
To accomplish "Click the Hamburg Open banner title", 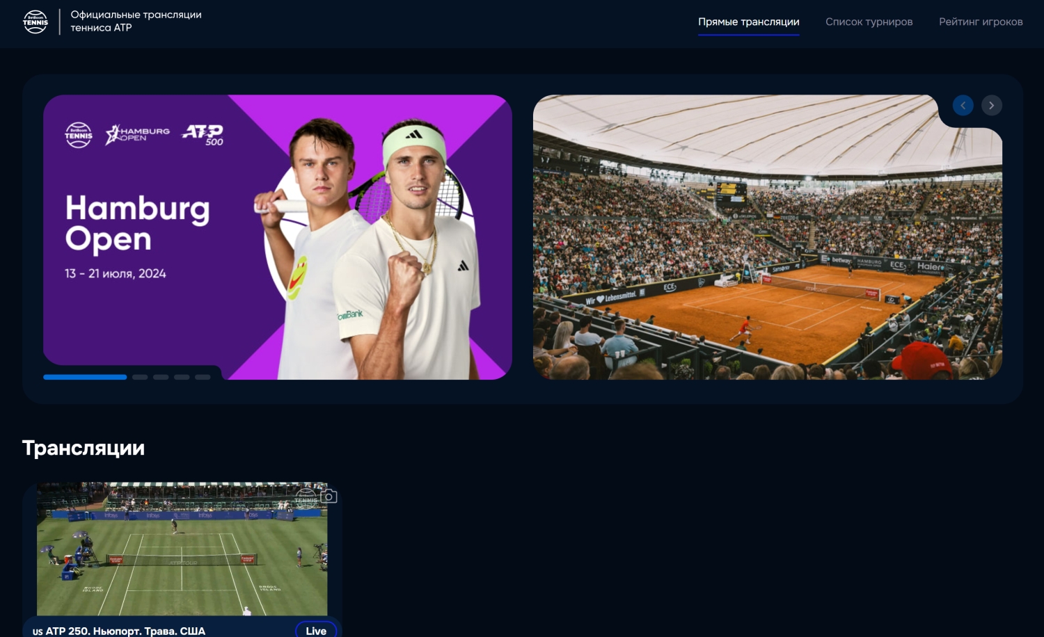I will point(137,223).
